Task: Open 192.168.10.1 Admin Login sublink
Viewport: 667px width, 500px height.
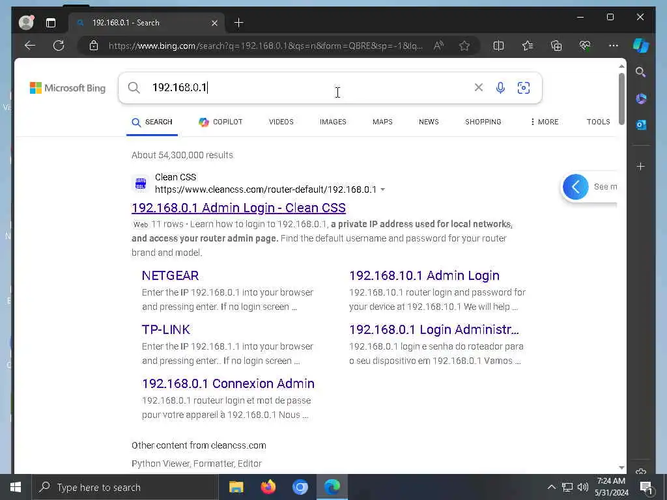Action: pos(424,275)
